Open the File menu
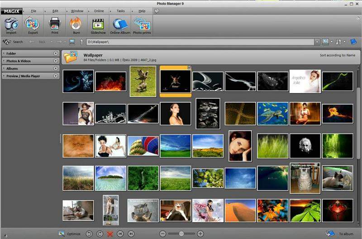The image size is (362, 239). coord(33,11)
